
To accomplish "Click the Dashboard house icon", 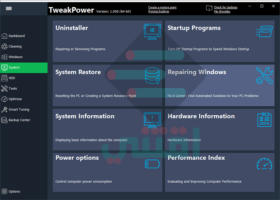I will coord(4,36).
